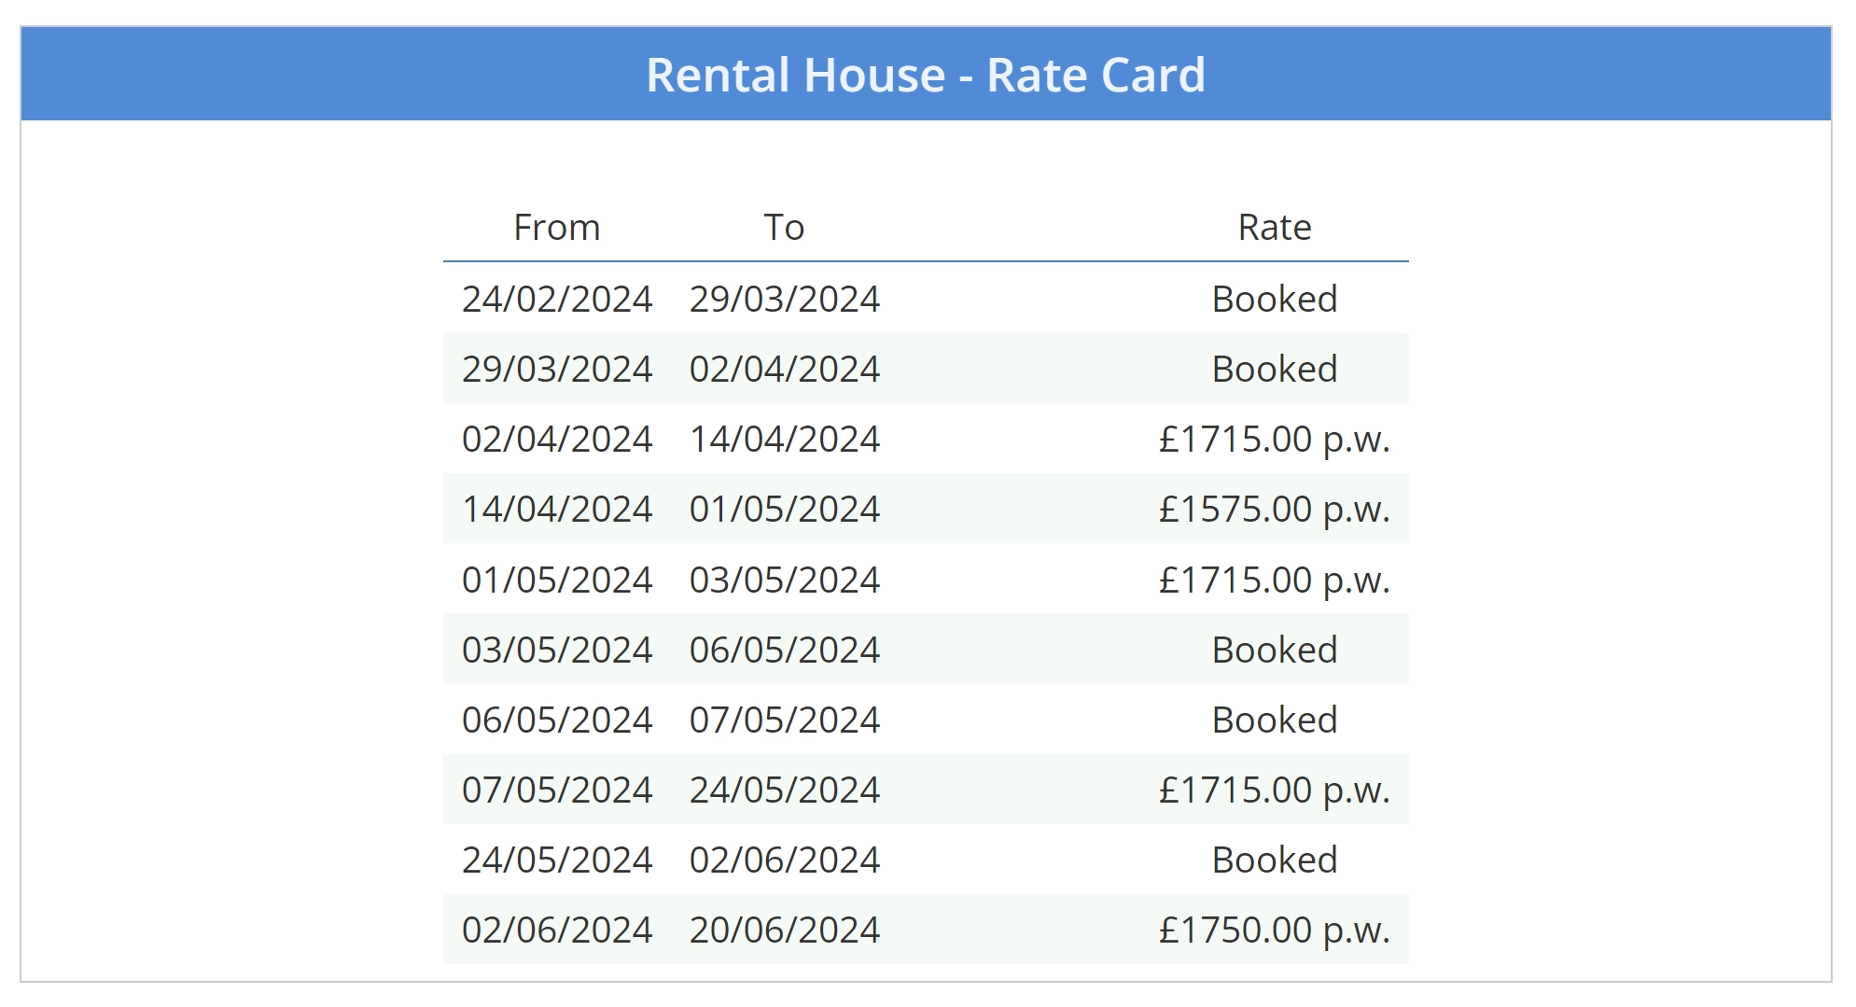The height and width of the screenshot is (1007, 1856).
Task: Select the To column header
Action: coord(784,227)
